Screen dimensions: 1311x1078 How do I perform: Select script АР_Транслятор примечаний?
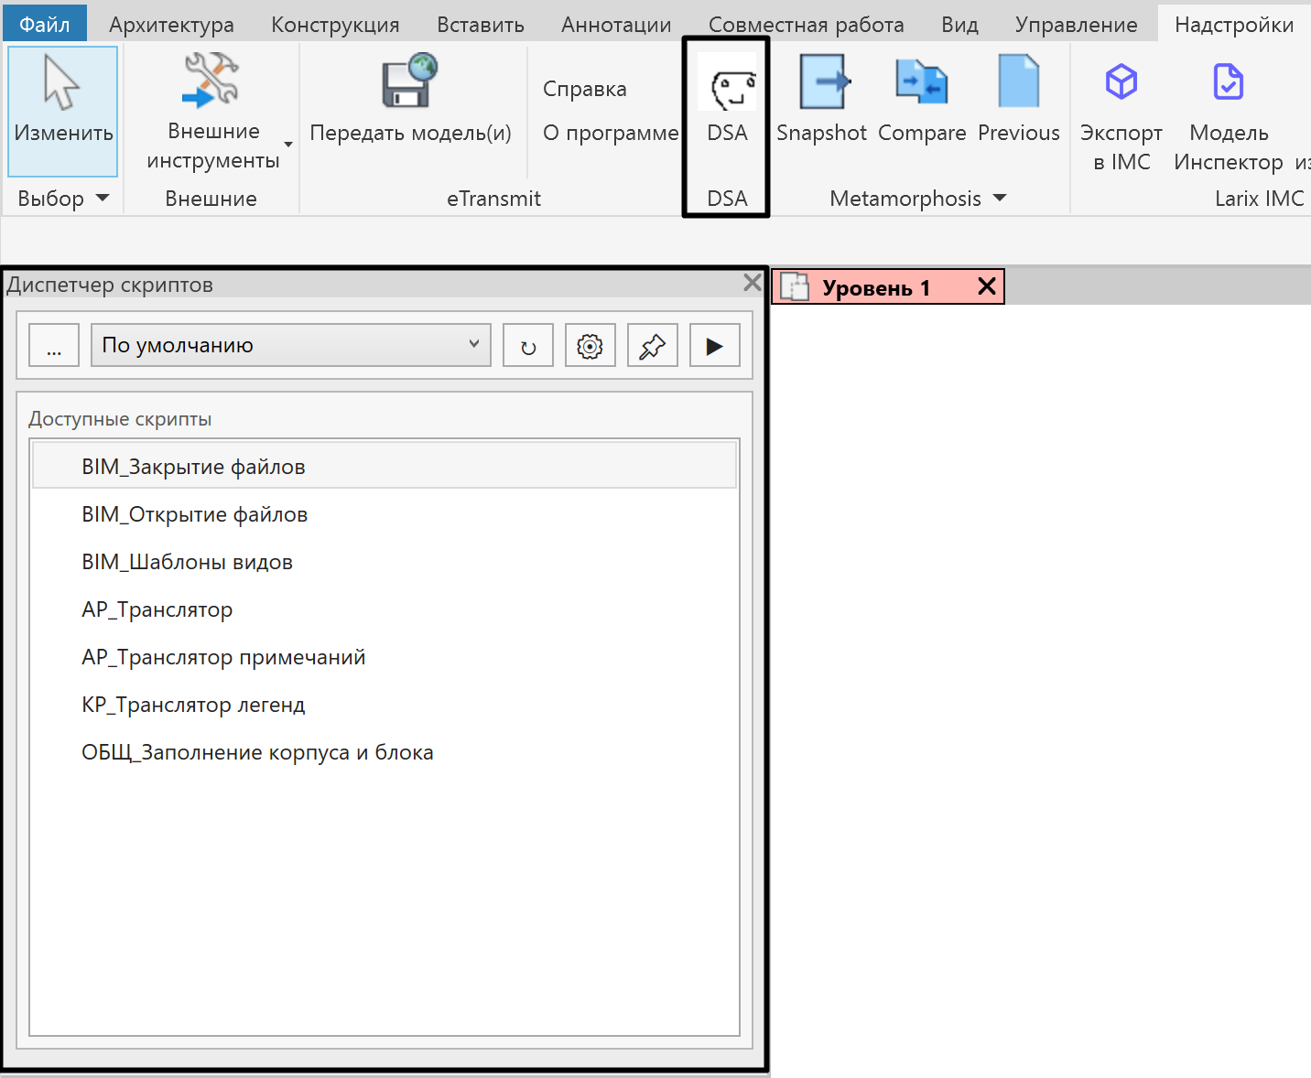pos(385,657)
